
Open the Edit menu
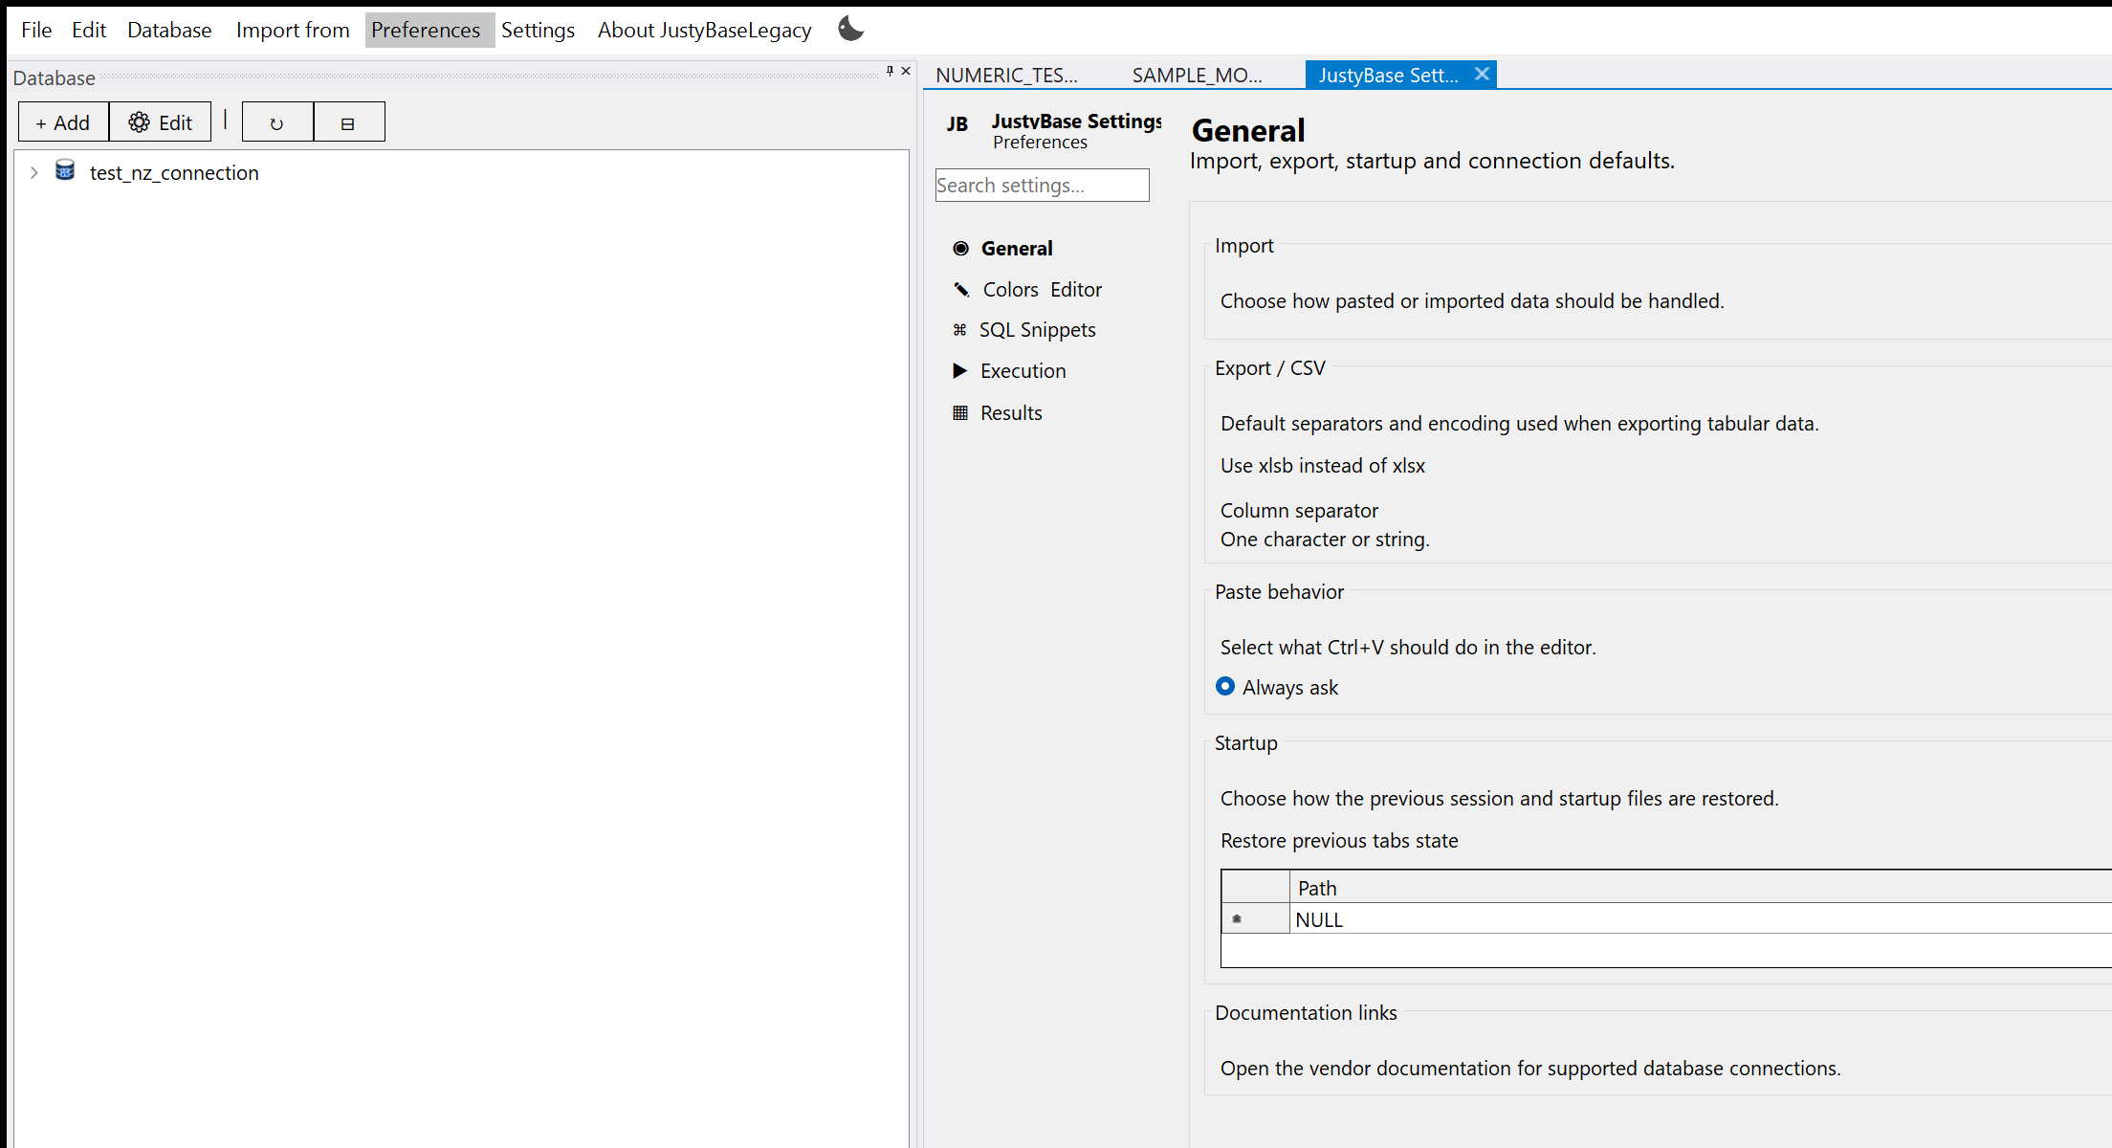89,30
